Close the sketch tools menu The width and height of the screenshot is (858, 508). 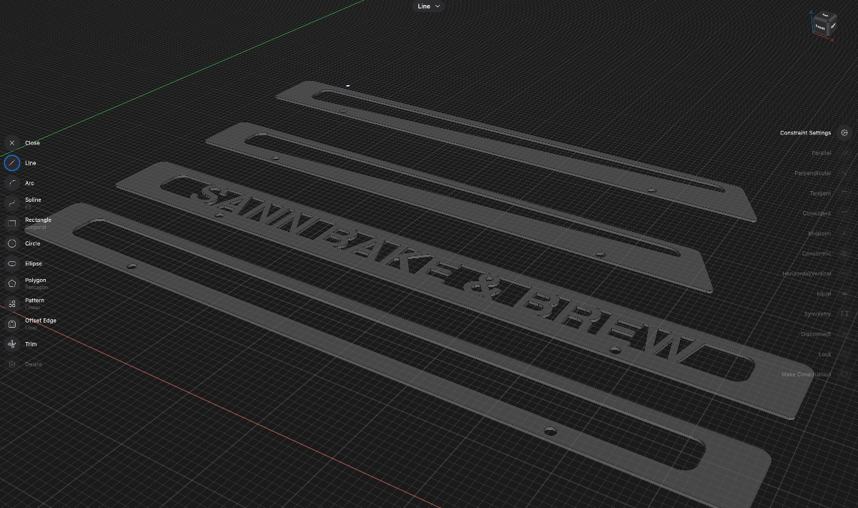(12, 143)
